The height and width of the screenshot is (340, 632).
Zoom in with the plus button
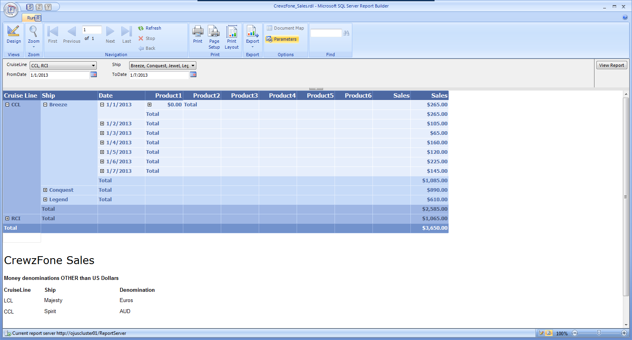624,333
